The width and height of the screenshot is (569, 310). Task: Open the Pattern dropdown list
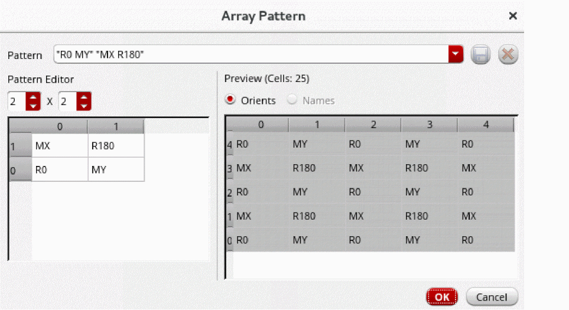pos(455,55)
